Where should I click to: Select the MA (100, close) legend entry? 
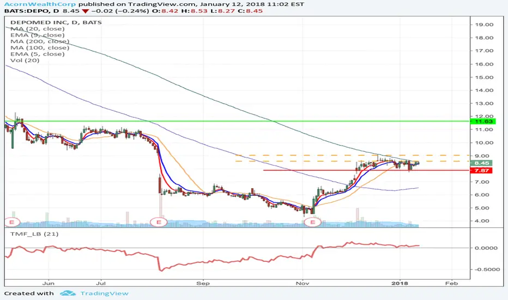(40, 47)
